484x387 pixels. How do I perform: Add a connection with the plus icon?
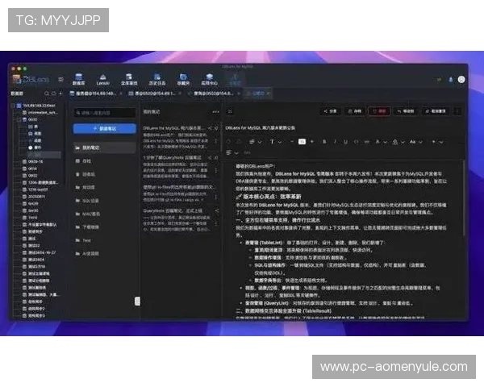click(x=60, y=94)
